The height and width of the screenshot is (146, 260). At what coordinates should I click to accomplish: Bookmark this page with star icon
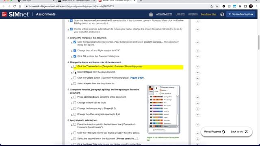[x=217, y=6]
